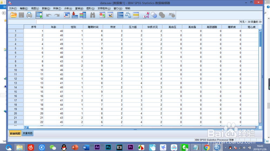Viewport: 270px width, 151px height.
Task: Select the 性别 column header
Action: click(73, 27)
